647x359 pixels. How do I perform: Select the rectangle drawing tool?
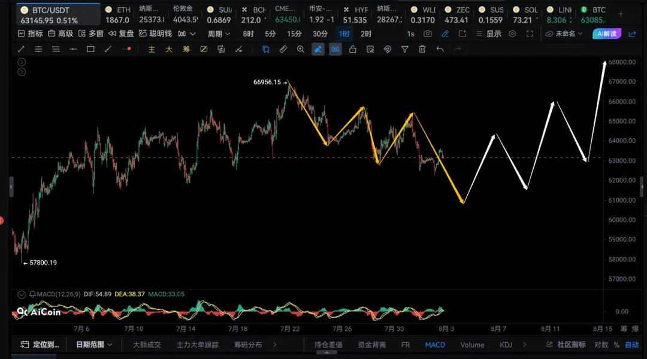[x=90, y=50]
